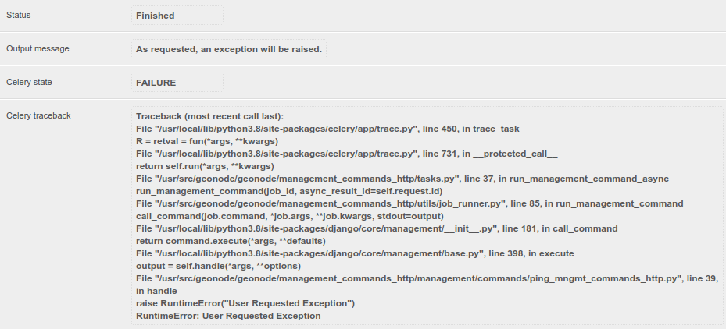
Task: Click the 'Traceback (most recent call last)' line
Action: [209, 116]
